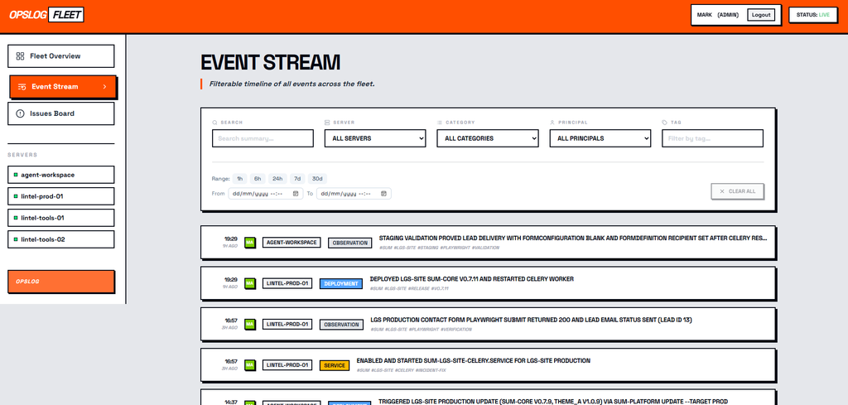Set range to 30d
848x405 pixels.
pyautogui.click(x=317, y=179)
